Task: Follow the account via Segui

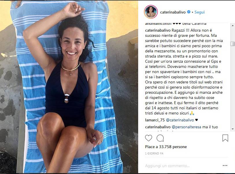Action: [199, 12]
